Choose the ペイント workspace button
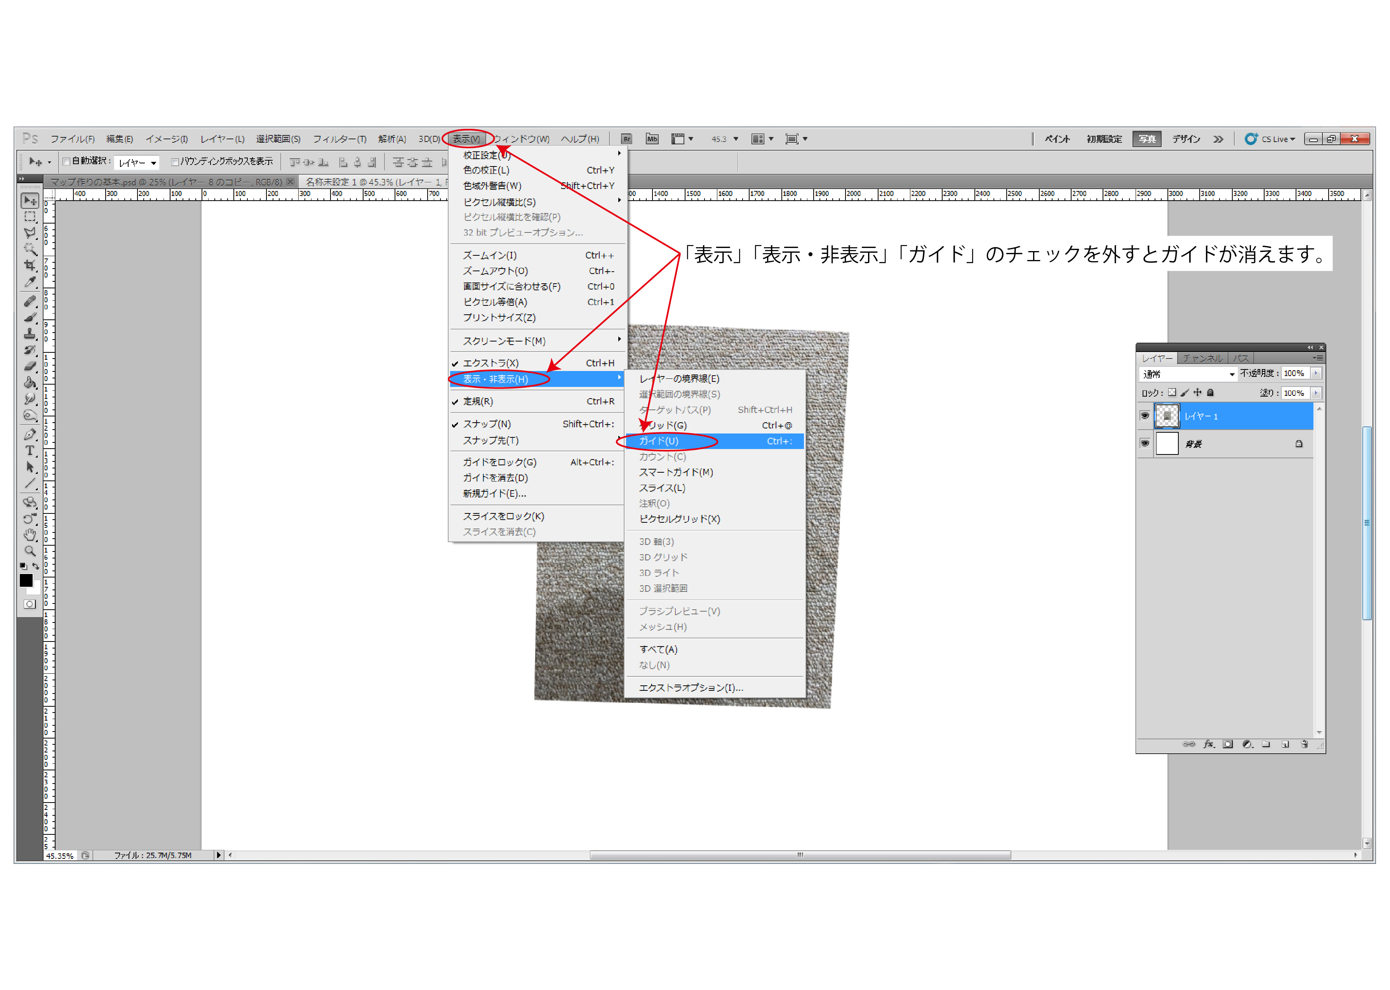 1057,139
